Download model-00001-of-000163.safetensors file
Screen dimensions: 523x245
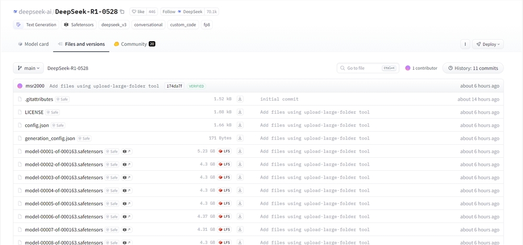(x=240, y=151)
